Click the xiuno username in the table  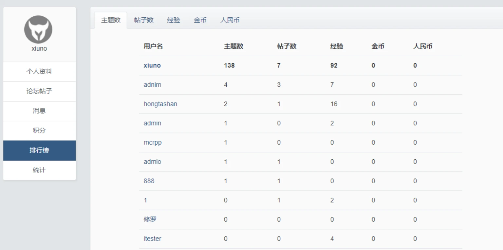click(152, 65)
